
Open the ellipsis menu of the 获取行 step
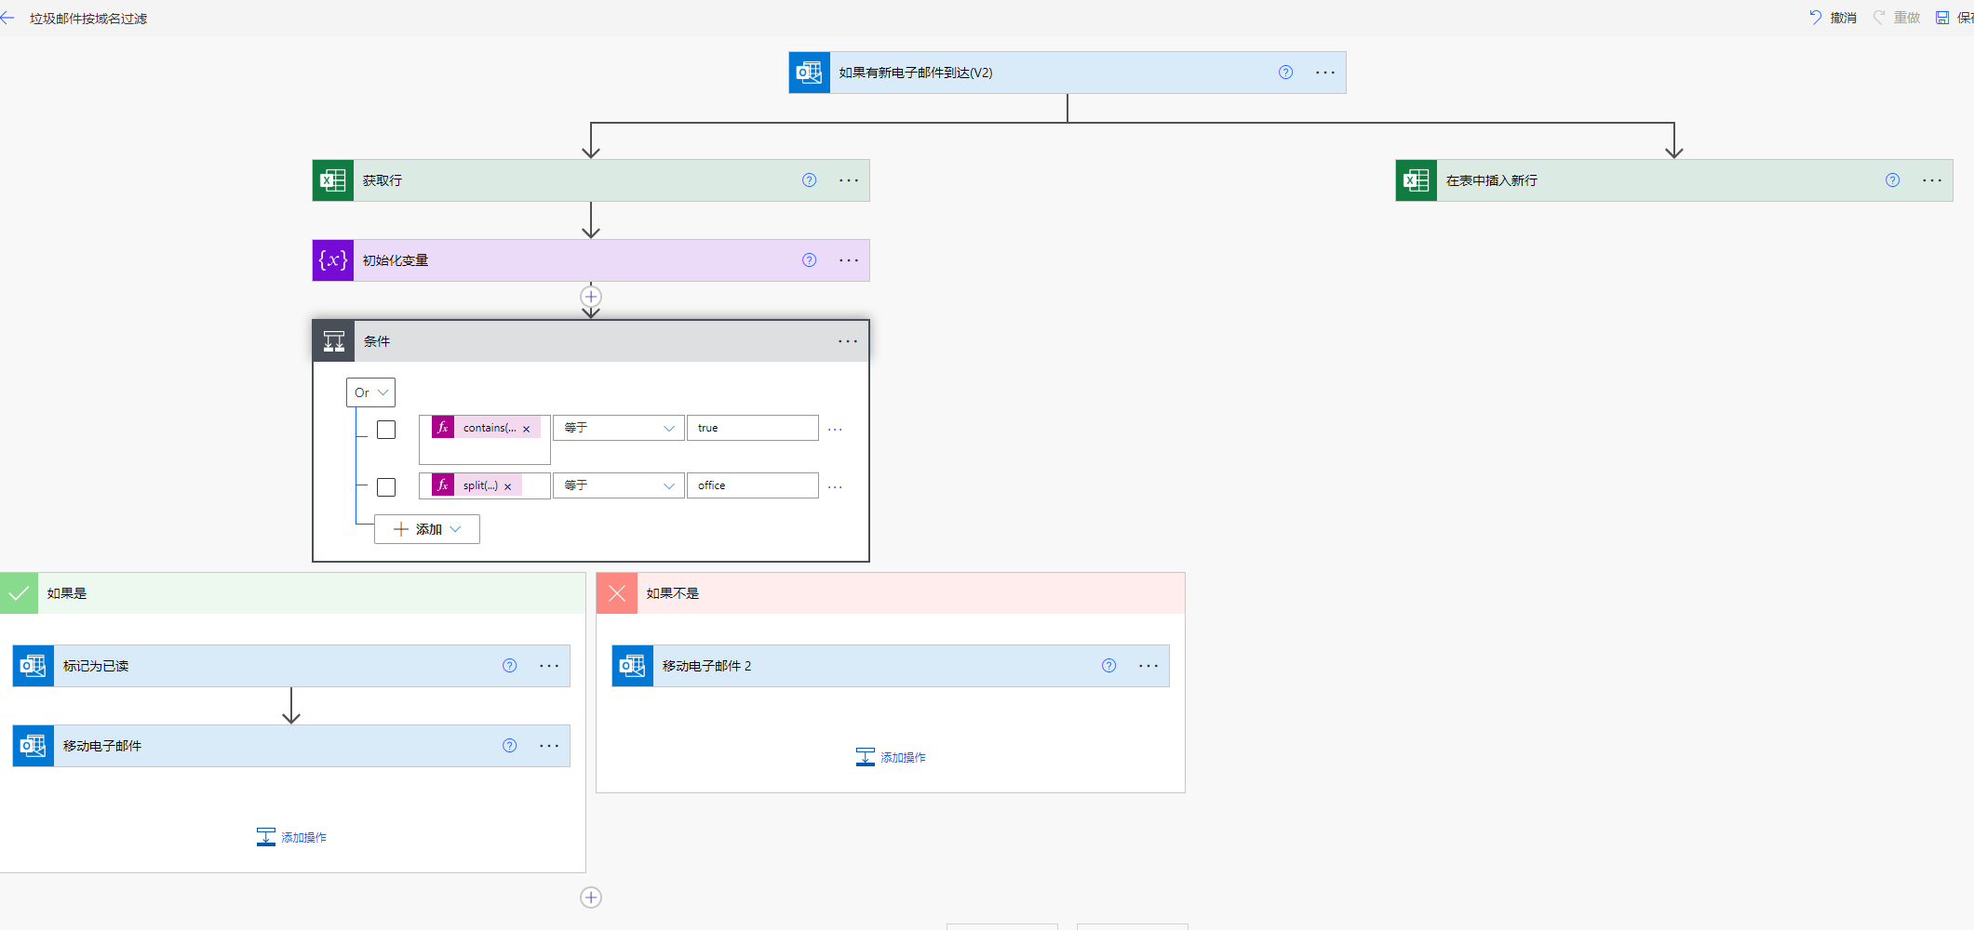849,180
